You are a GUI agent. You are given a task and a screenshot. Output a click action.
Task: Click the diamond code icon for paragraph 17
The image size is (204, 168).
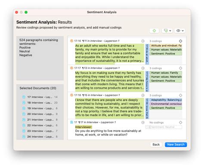click(x=180, y=122)
